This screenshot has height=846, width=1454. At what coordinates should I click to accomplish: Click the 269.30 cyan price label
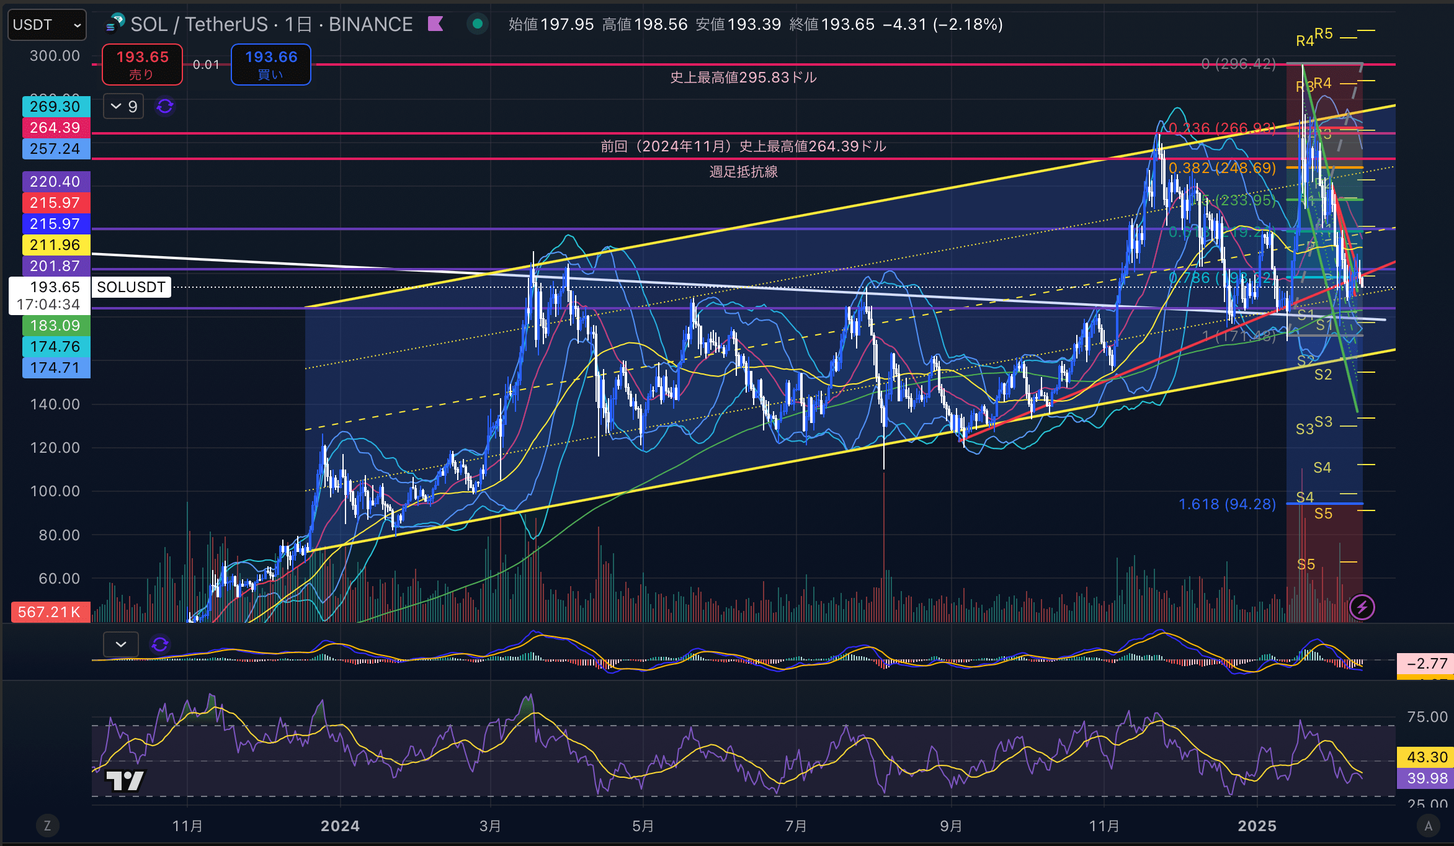coord(56,107)
